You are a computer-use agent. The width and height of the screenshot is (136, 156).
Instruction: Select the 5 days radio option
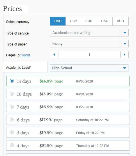(12, 132)
